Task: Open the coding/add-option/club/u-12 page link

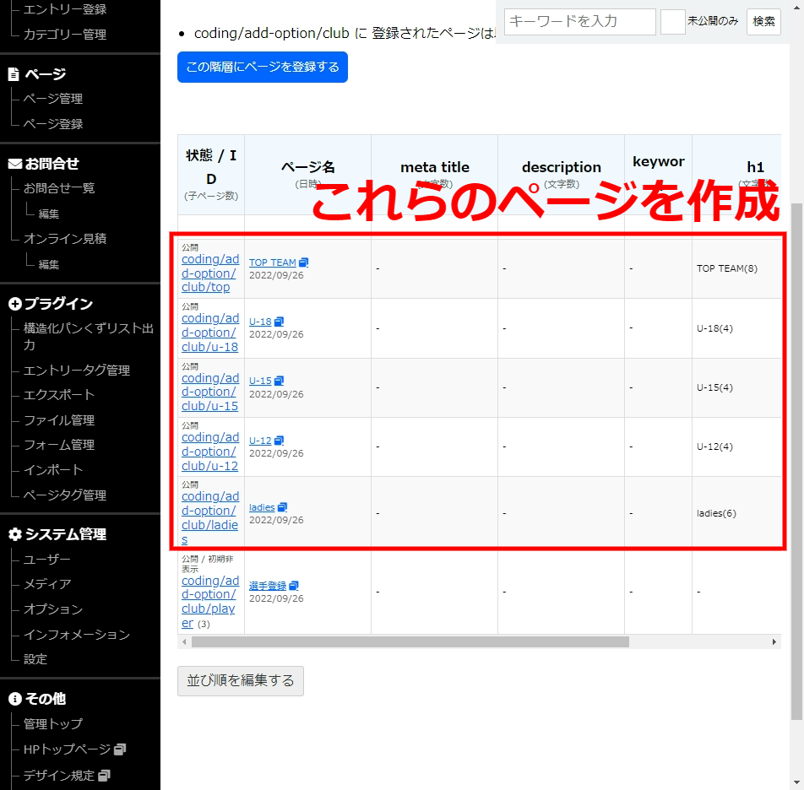Action: click(x=210, y=452)
